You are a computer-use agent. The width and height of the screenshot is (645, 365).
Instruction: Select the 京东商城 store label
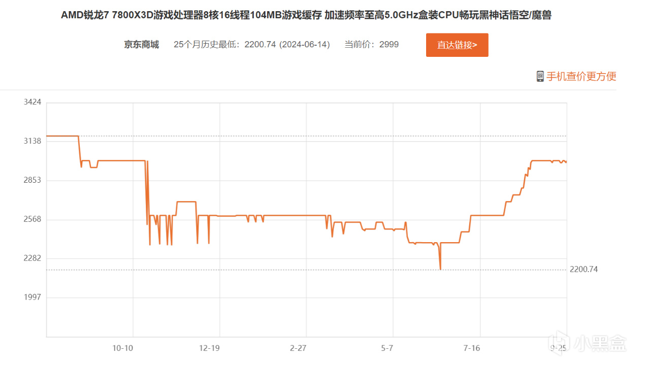142,45
